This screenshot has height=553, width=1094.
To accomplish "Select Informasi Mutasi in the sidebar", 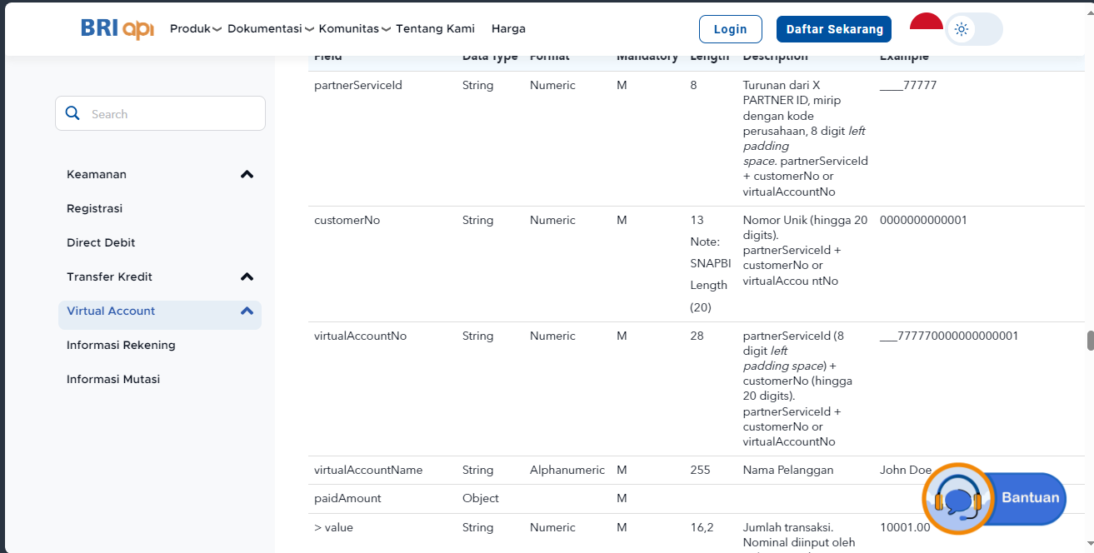I will click(x=113, y=379).
